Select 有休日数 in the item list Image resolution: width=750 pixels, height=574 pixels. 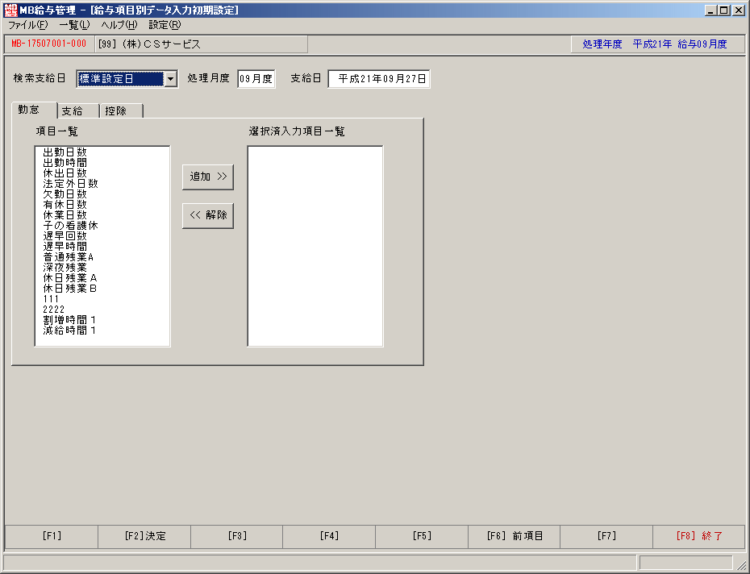point(65,205)
